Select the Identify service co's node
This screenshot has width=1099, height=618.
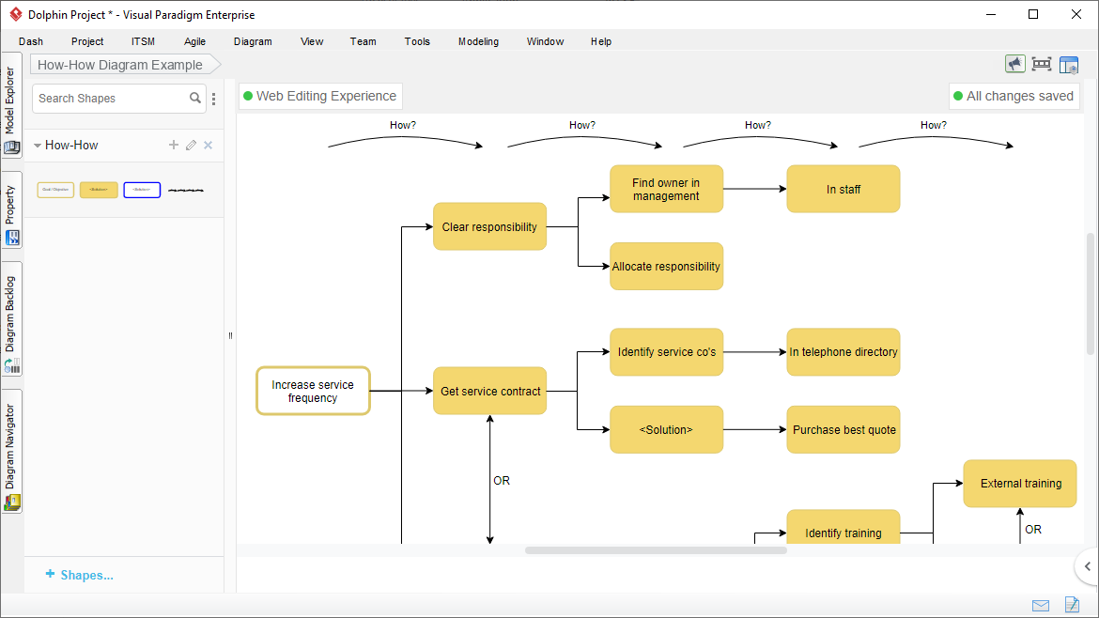pyautogui.click(x=667, y=352)
